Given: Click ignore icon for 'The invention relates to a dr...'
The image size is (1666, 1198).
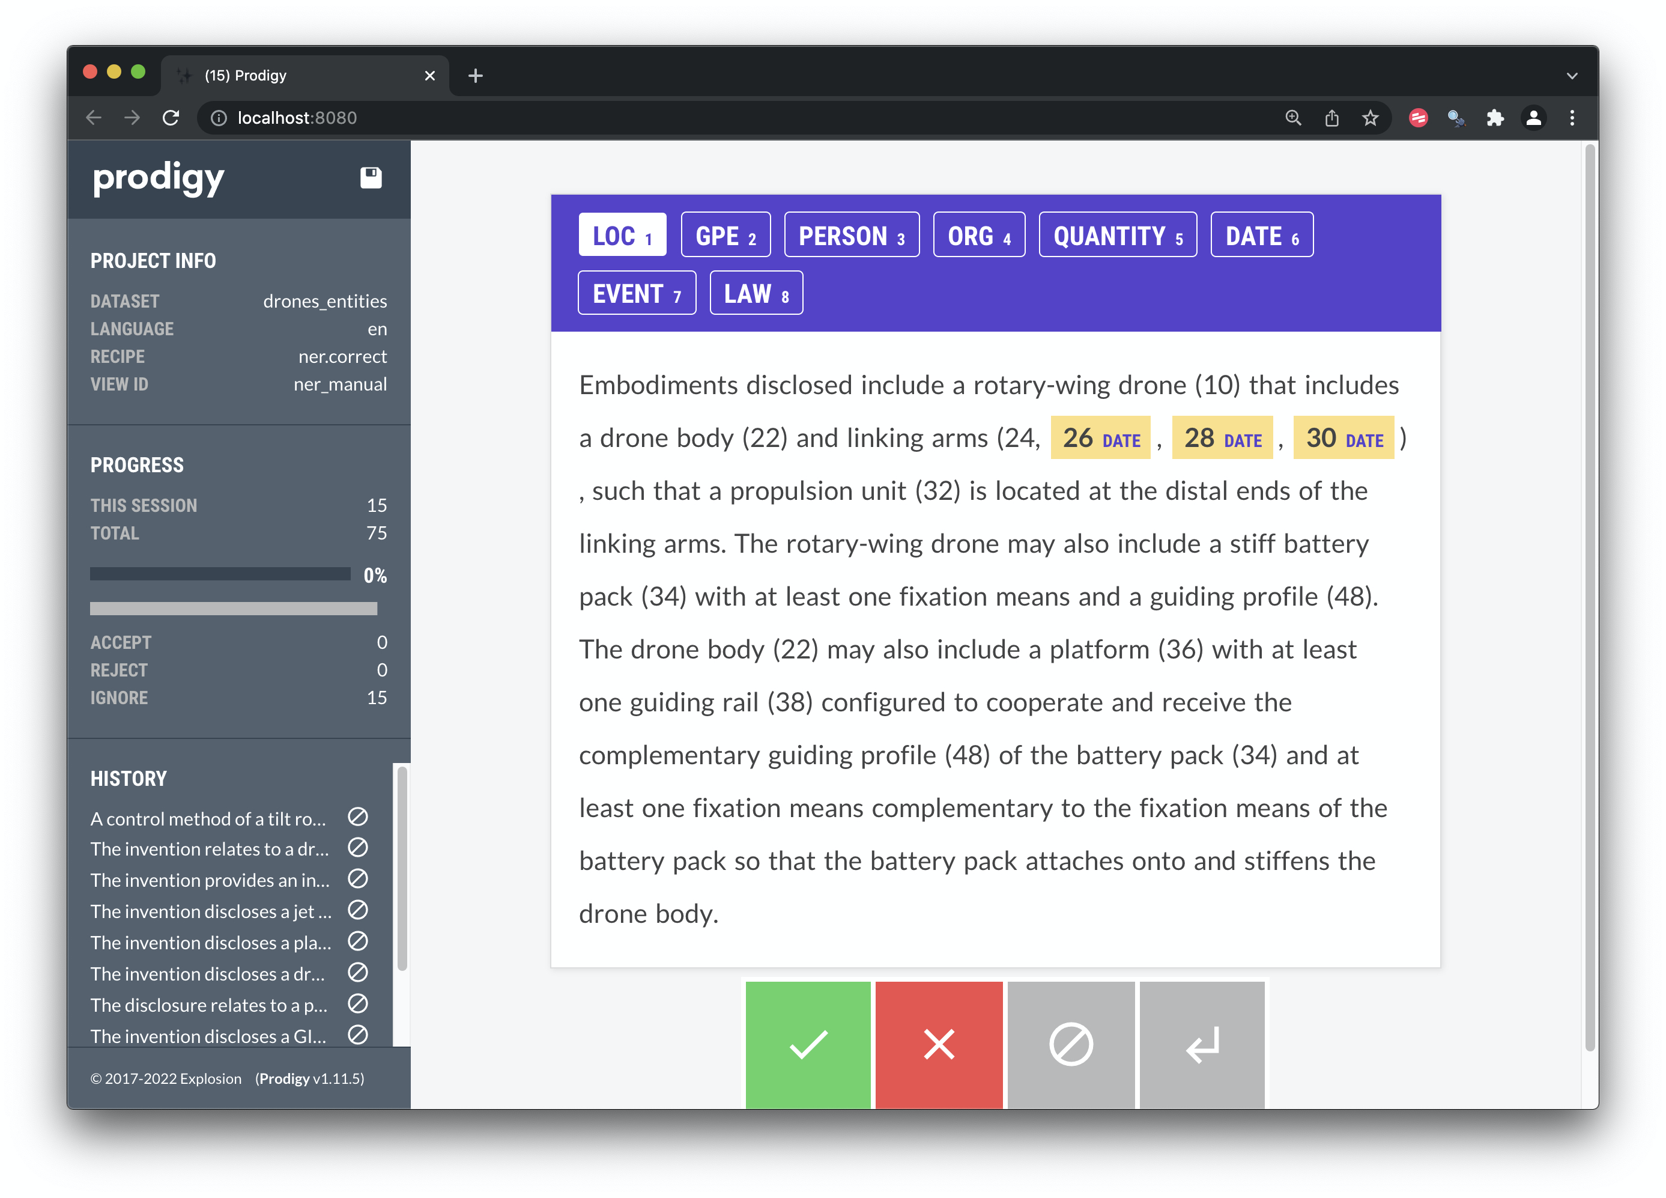Looking at the screenshot, I should click(358, 847).
